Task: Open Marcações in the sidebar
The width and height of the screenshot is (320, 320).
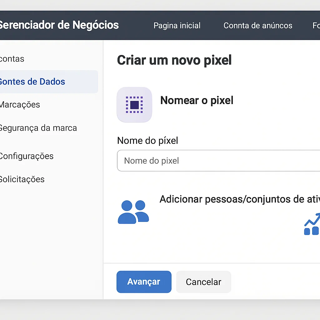Action: [20, 104]
